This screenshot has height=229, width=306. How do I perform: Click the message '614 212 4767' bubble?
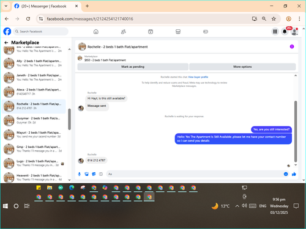[x=96, y=161]
